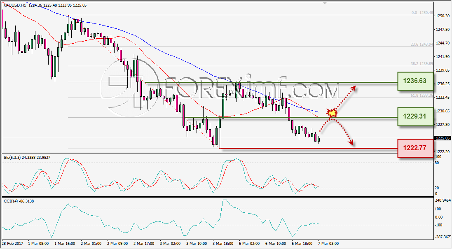Click the chart shift triangle marker at top

click(325, 3)
